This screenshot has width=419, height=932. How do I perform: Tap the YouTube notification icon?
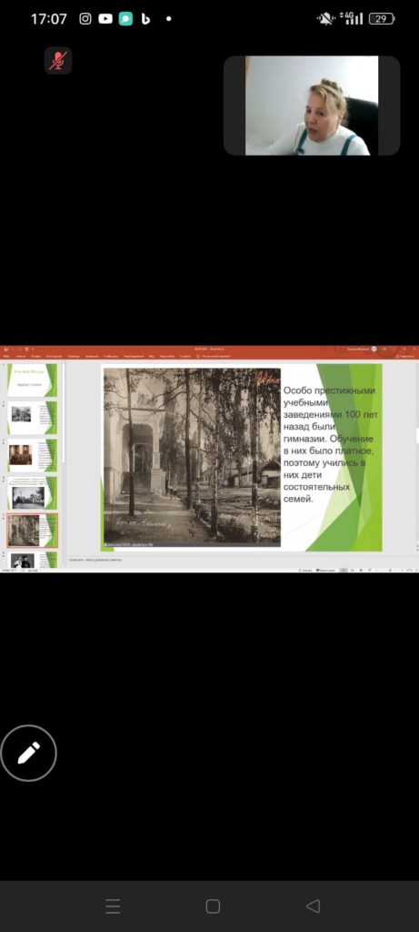(105, 19)
